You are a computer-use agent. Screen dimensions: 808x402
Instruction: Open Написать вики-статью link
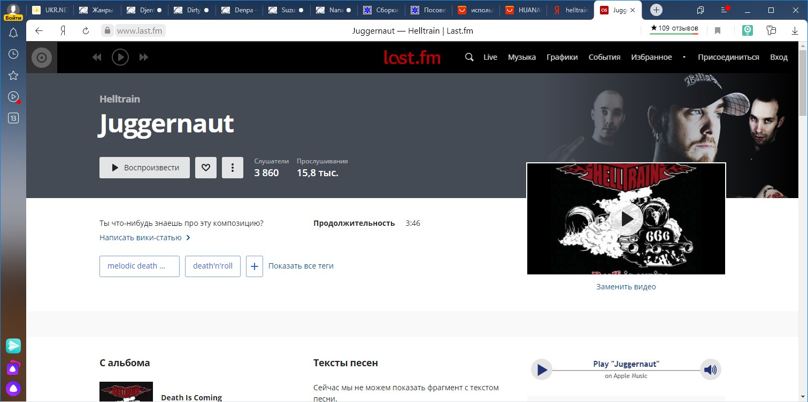click(x=145, y=238)
